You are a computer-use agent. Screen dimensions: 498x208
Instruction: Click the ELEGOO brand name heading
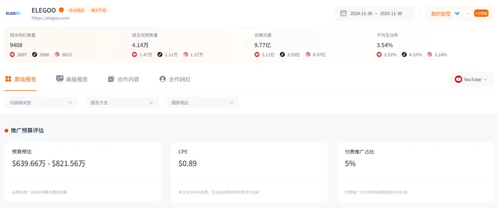(44, 10)
